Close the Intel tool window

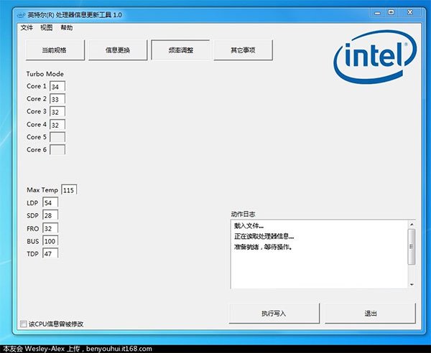point(410,13)
